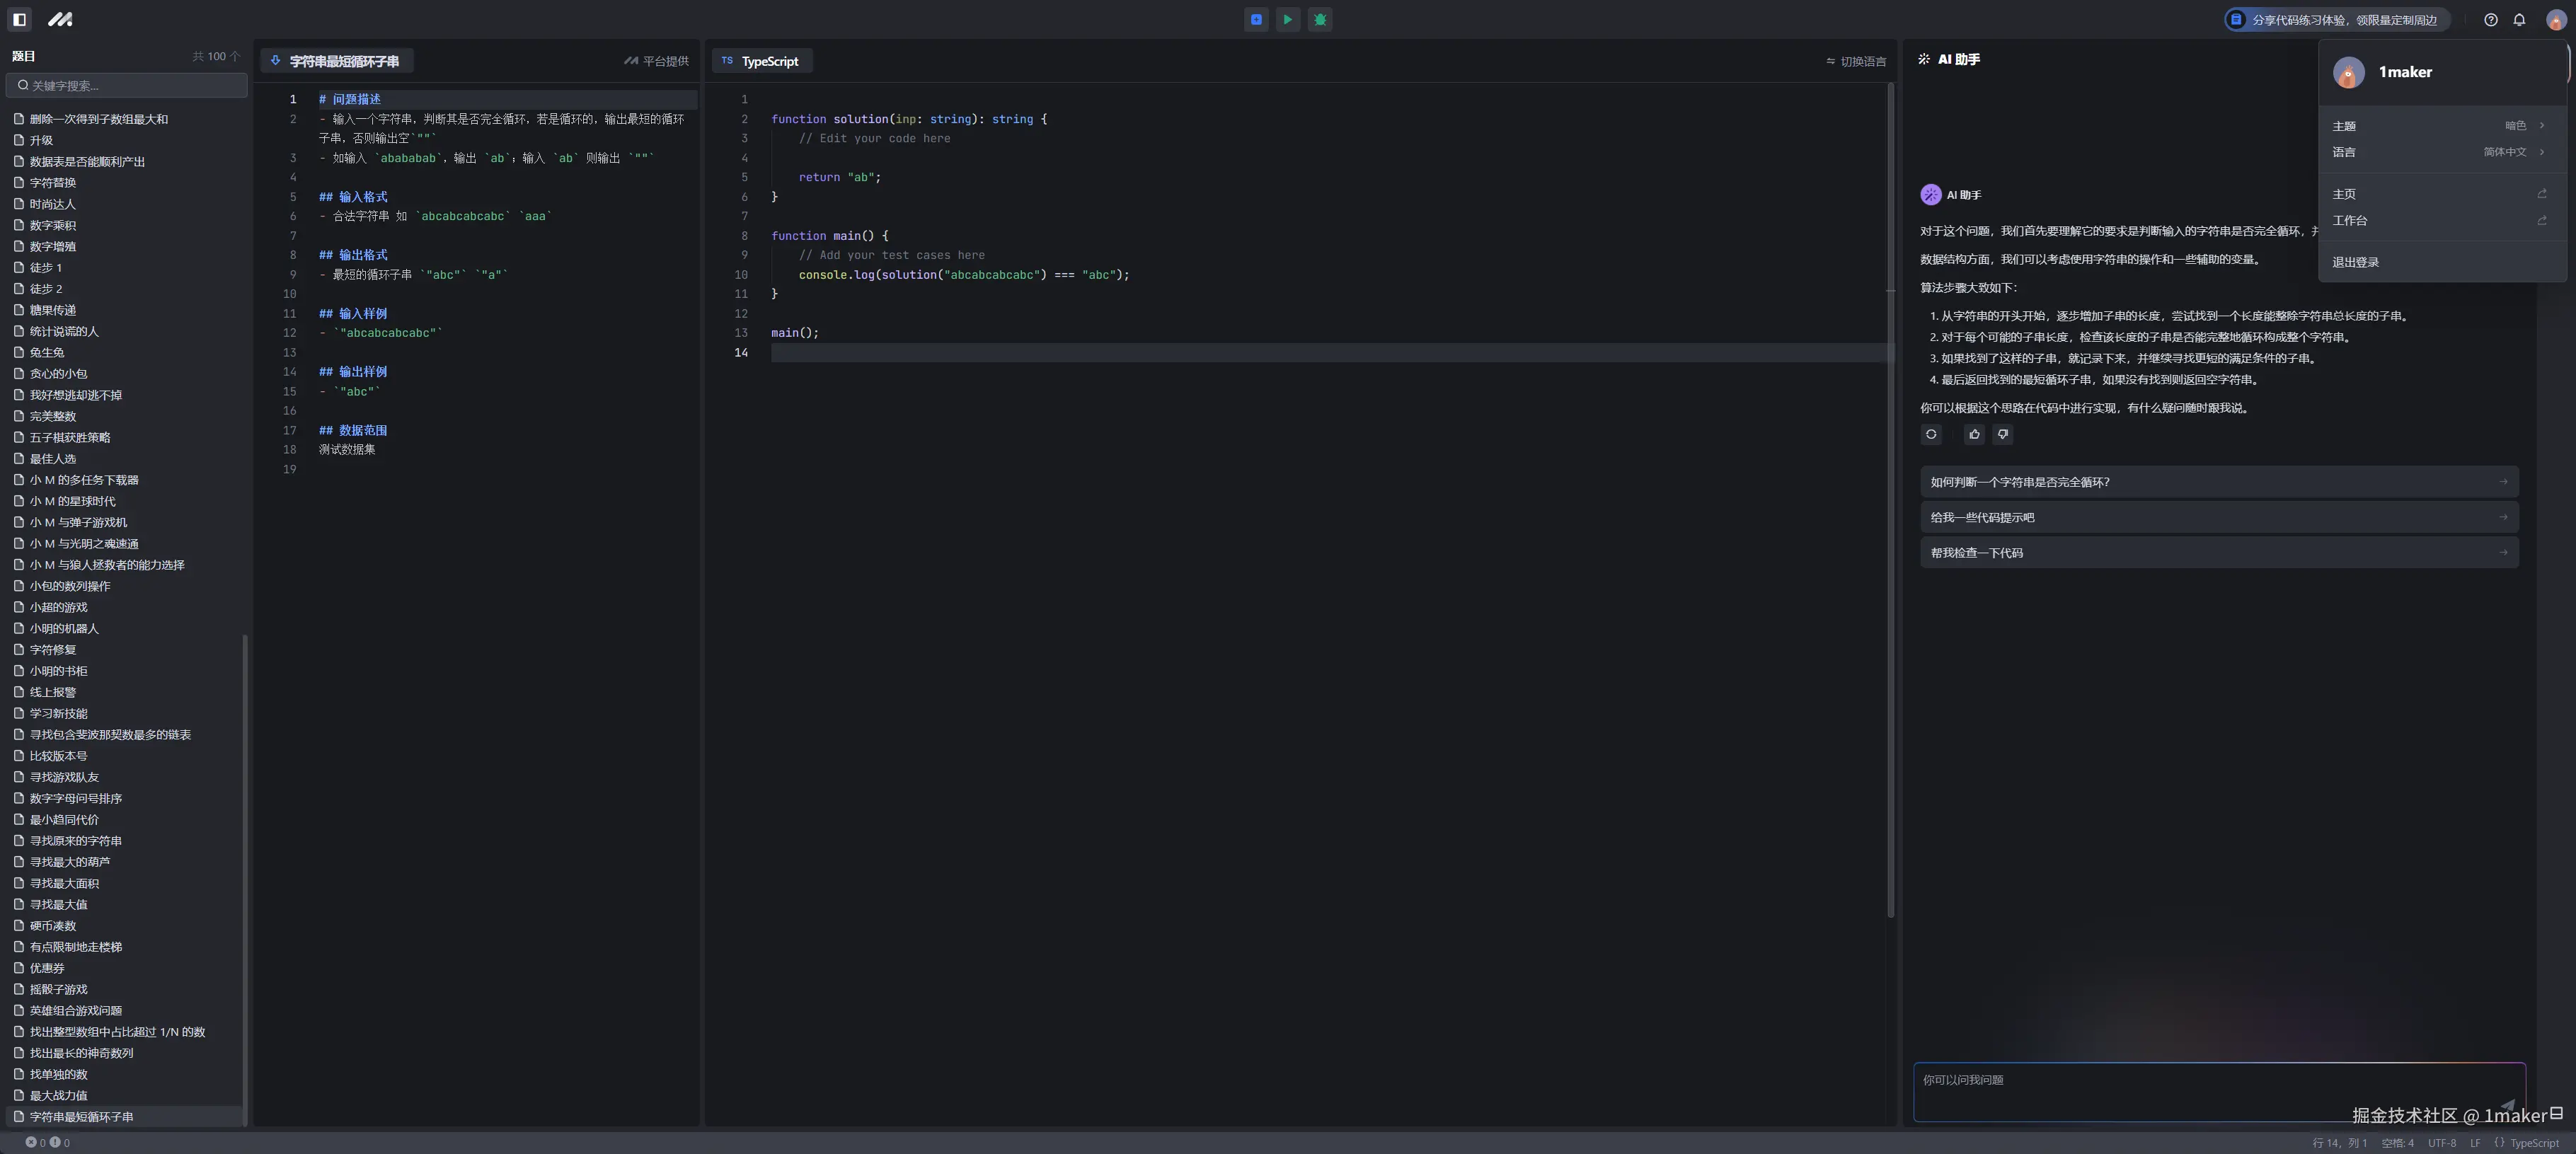Screen dimensions: 2576x1154
Task: Open 切换语言 language switcher
Action: (x=1856, y=62)
